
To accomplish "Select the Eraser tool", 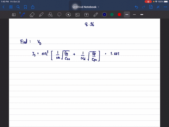I will click(32, 15).
